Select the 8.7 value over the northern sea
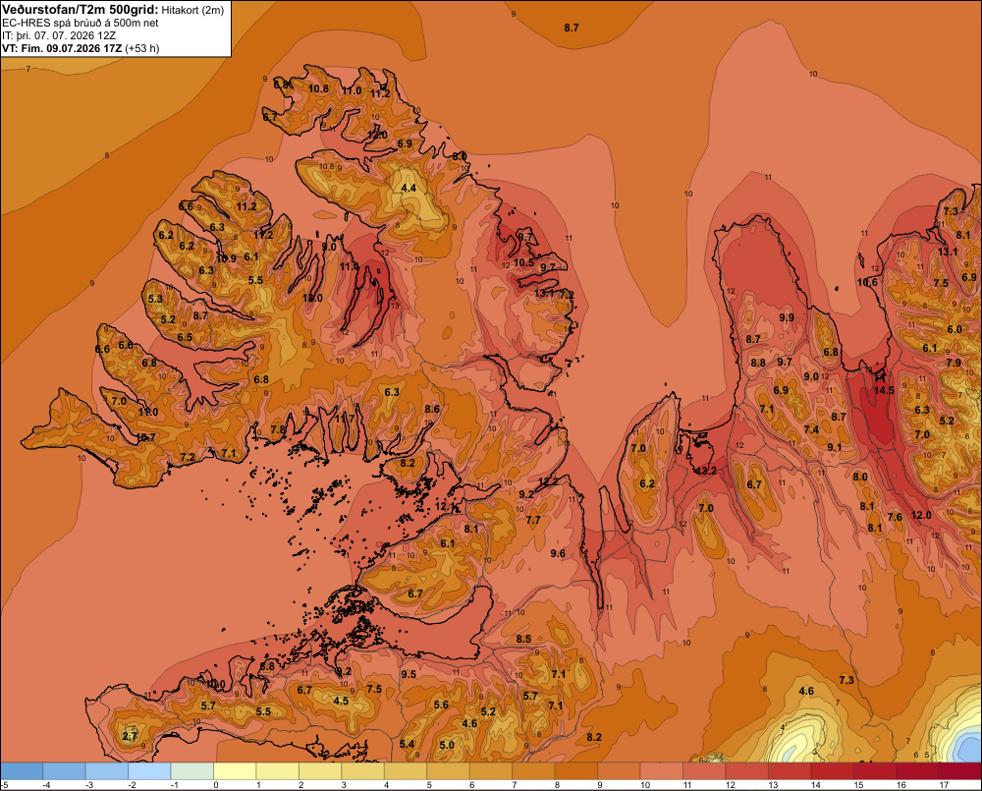Screen dimensions: 982x791 [572, 28]
